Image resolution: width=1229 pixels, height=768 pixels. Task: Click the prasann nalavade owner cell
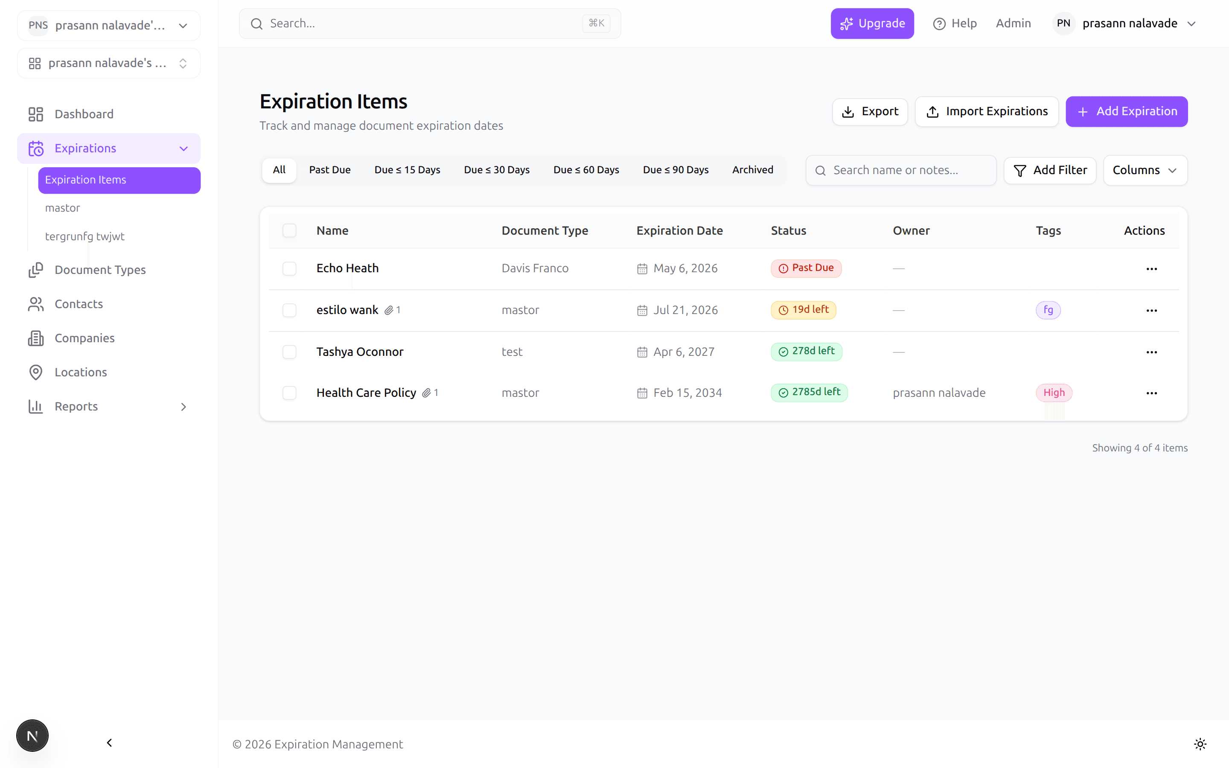(939, 393)
